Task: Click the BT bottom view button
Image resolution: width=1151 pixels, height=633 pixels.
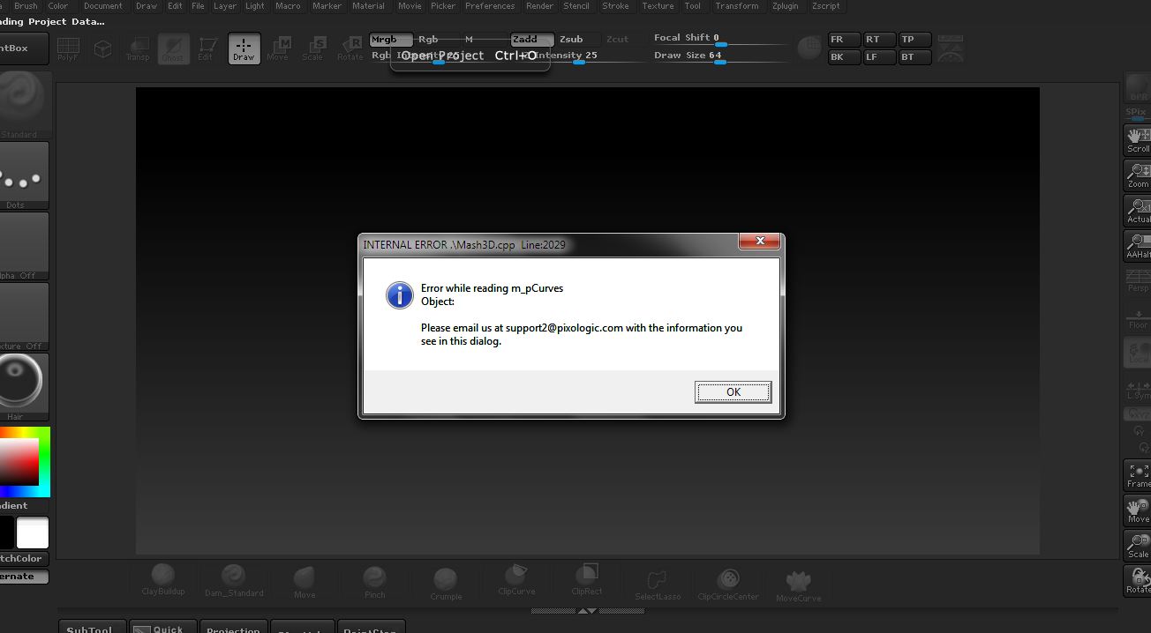Action: click(914, 57)
